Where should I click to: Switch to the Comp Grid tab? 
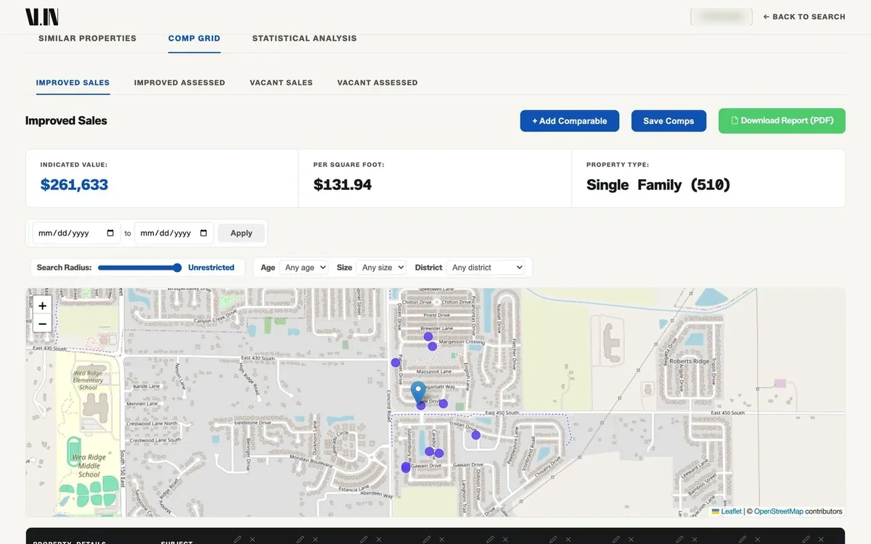tap(194, 38)
